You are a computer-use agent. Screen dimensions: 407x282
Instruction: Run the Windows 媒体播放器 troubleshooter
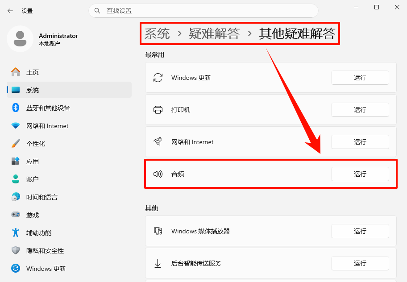360,231
